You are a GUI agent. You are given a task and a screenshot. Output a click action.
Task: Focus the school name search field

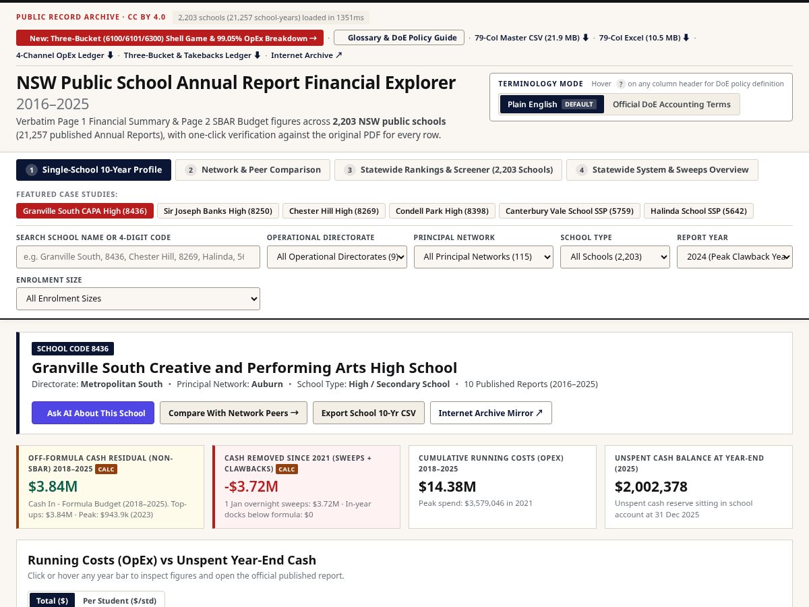point(138,257)
